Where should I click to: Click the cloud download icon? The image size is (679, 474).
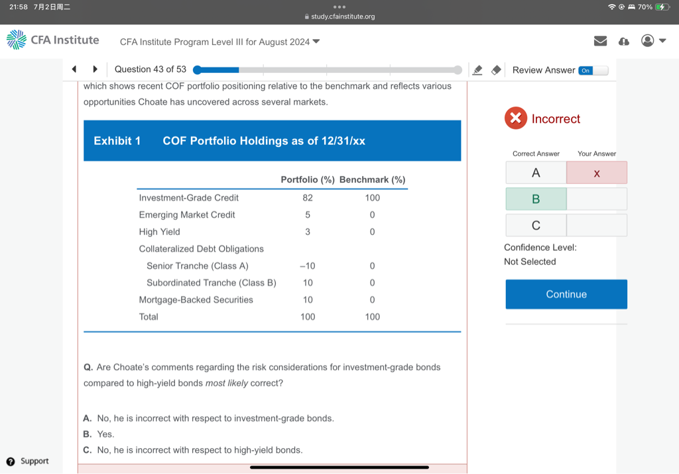click(623, 41)
